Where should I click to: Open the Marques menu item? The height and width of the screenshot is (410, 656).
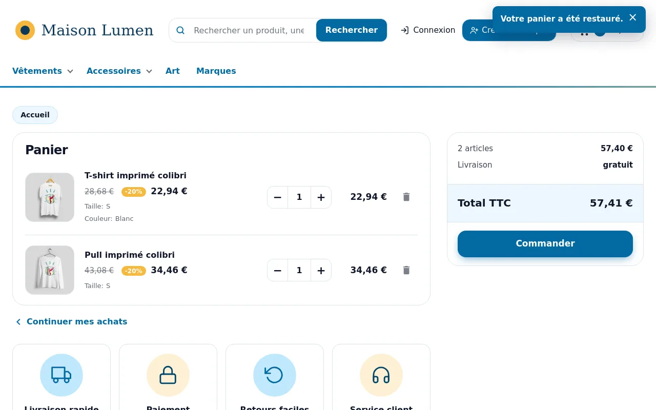coord(216,71)
